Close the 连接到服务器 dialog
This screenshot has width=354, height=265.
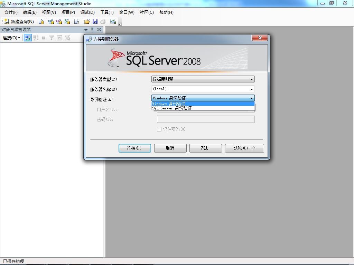tap(260, 38)
